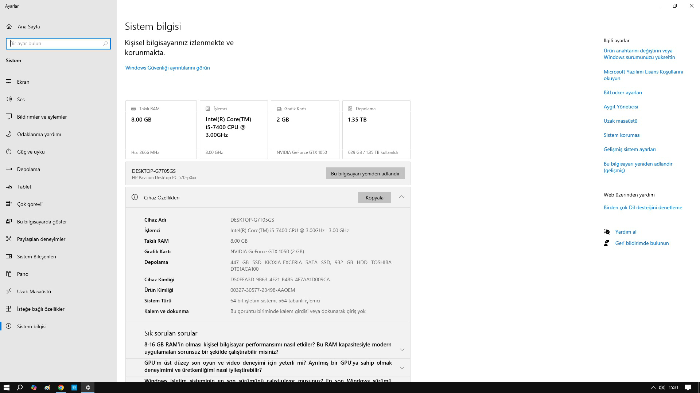Open Uzak masaüstü related link
700x393 pixels.
click(x=620, y=121)
